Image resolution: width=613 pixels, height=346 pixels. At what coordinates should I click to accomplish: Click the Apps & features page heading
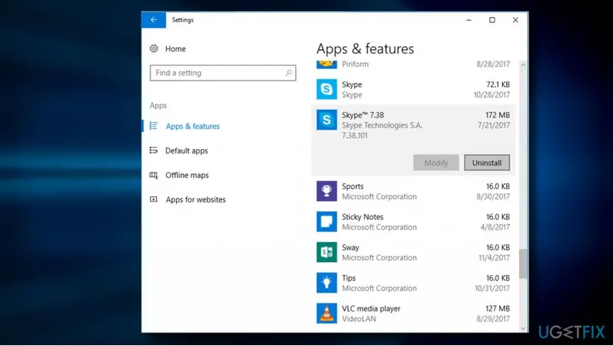(x=365, y=49)
